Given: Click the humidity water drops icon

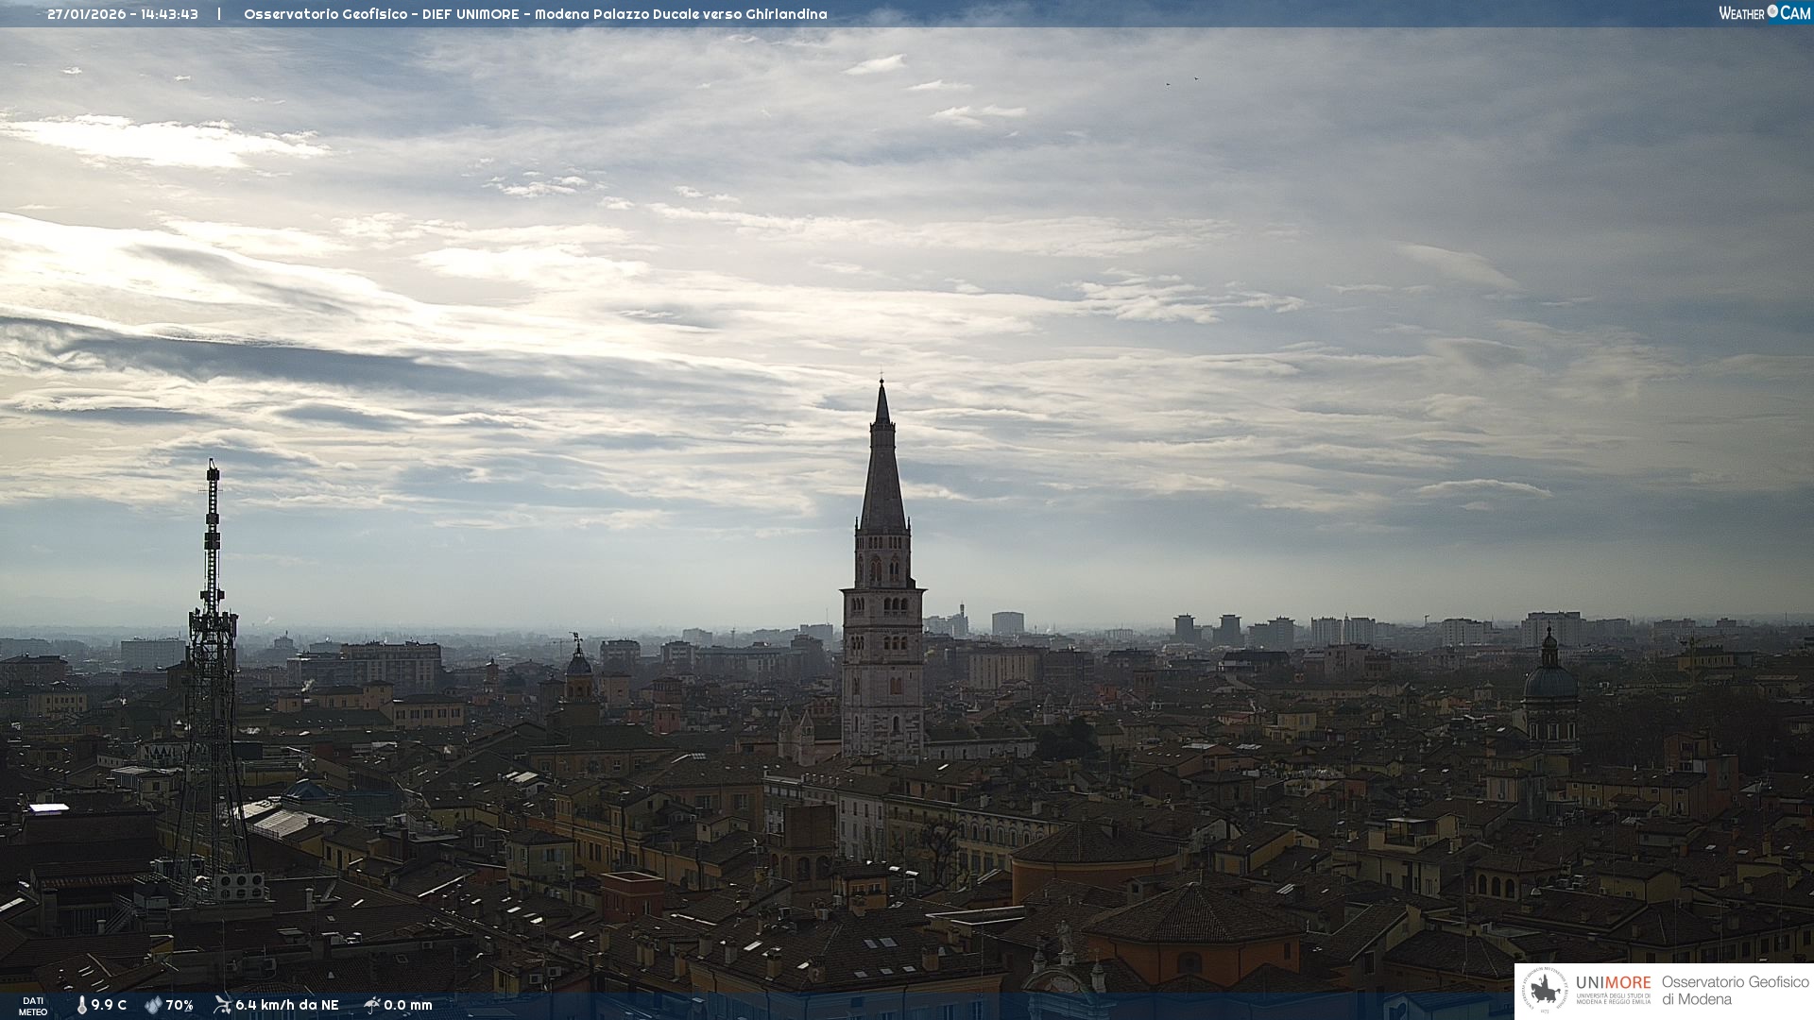Looking at the screenshot, I should click(153, 1005).
